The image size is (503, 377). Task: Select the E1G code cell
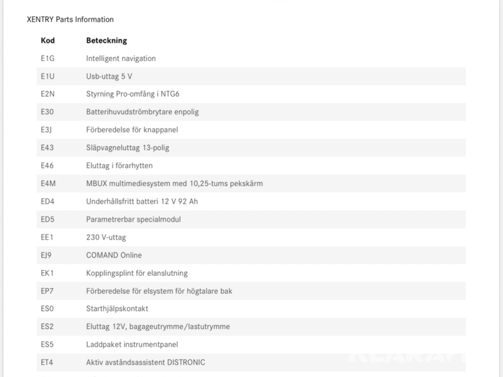pos(48,58)
